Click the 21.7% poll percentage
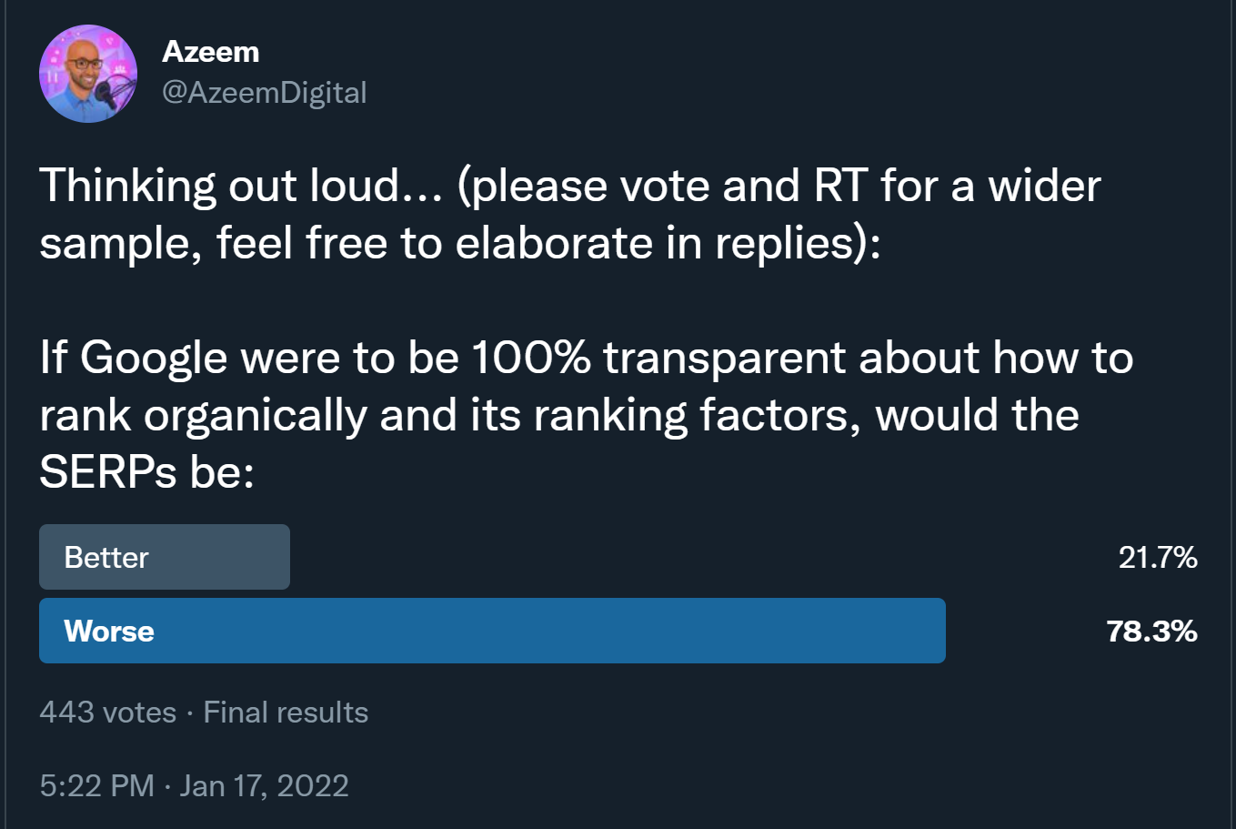Image resolution: width=1236 pixels, height=829 pixels. point(1157,557)
